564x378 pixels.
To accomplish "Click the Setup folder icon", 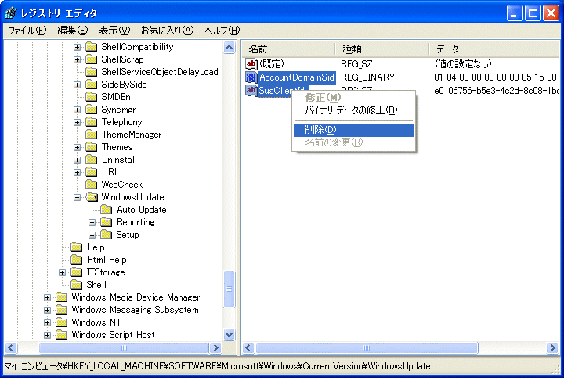I will [x=106, y=235].
